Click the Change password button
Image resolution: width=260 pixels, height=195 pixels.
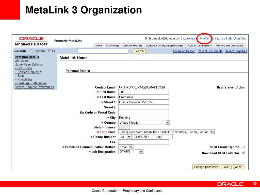click(x=206, y=167)
